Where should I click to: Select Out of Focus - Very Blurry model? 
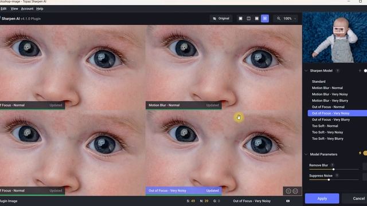tap(331, 120)
